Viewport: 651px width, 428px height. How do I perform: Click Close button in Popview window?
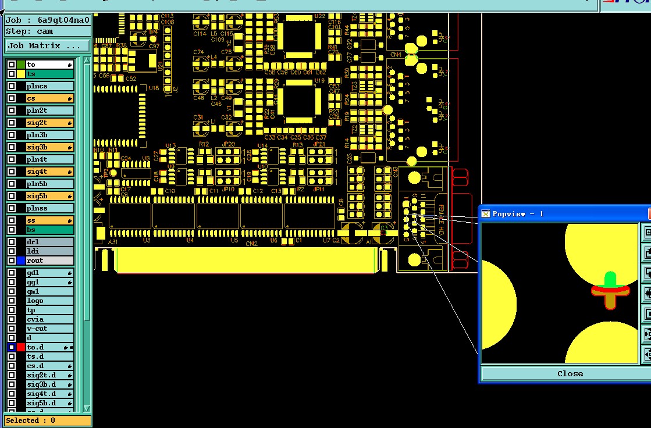[570, 373]
